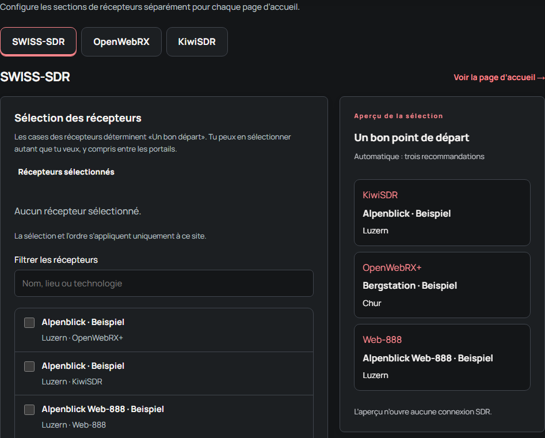
Task: Click 'Luzern · KiwiSDR' subtitle text
Action: pos(72,382)
